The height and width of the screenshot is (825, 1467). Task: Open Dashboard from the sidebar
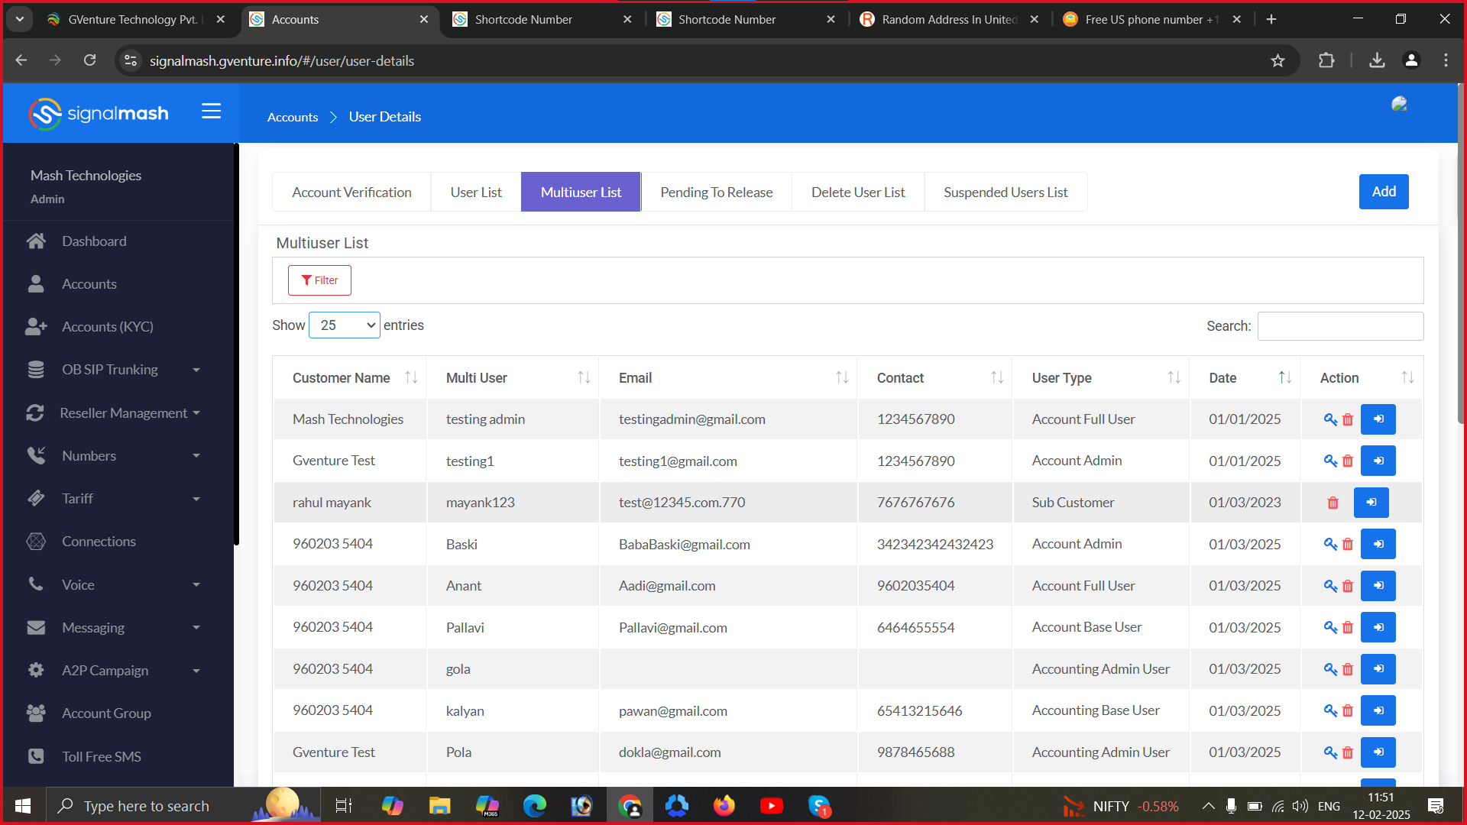point(94,241)
